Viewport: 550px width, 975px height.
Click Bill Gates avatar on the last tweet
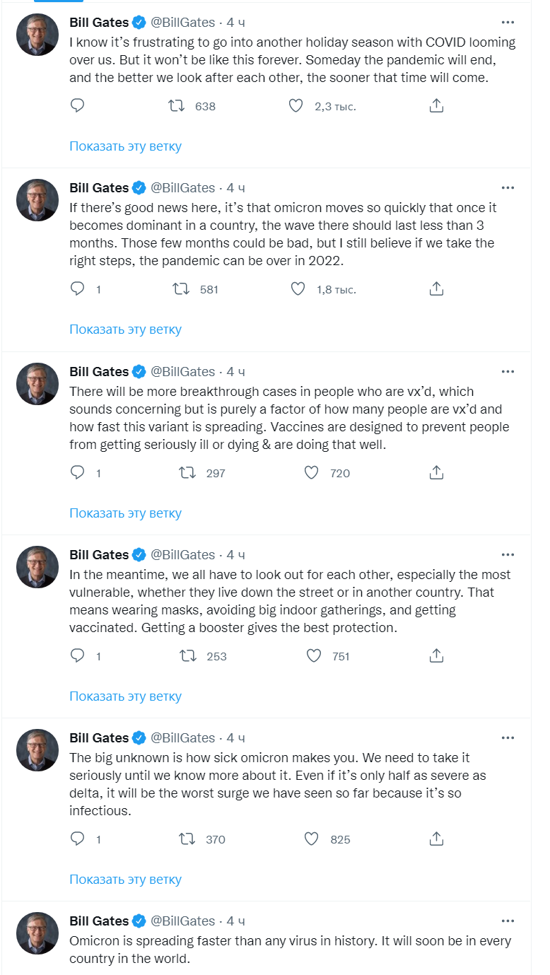click(x=37, y=933)
